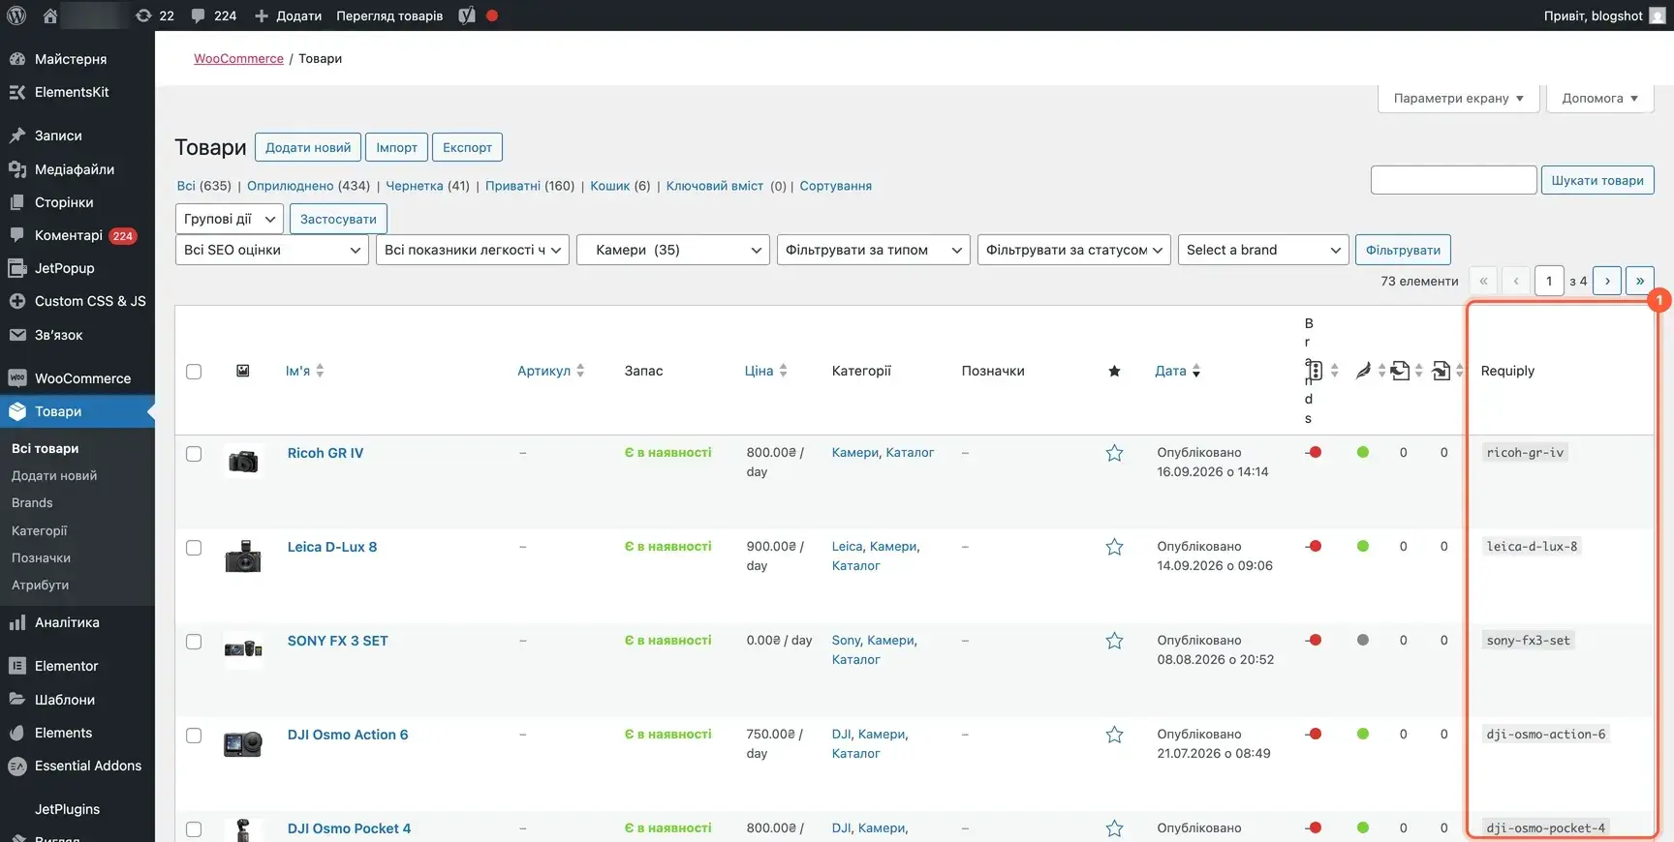Open the WooCommerce breadcrumb link
Screen dimensions: 1674x842
[x=238, y=58]
